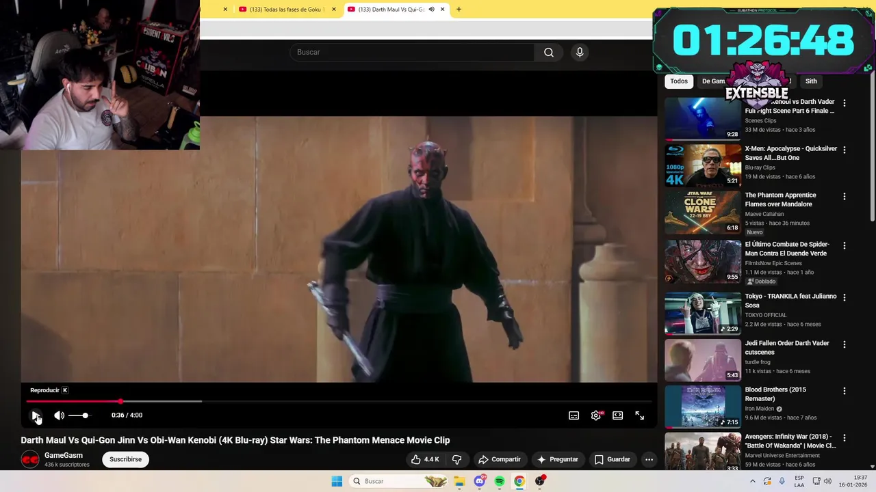Mute the video with the speaker icon

pyautogui.click(x=60, y=415)
